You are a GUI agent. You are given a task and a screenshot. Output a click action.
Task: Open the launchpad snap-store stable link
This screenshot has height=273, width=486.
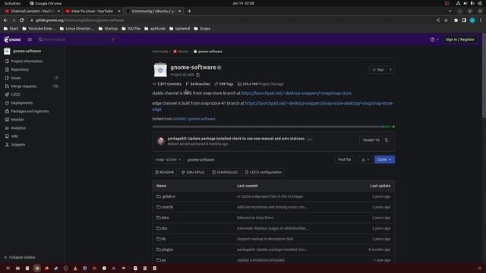(296, 93)
